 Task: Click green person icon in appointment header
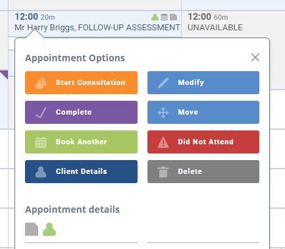pos(155,17)
